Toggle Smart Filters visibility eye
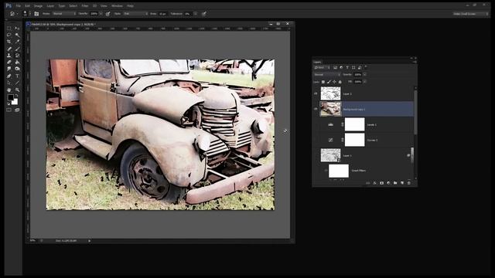Viewport: 495px width, 278px height. [326, 171]
